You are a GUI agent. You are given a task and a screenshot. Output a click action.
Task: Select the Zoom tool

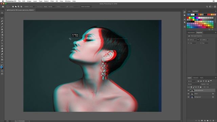tap(2, 57)
